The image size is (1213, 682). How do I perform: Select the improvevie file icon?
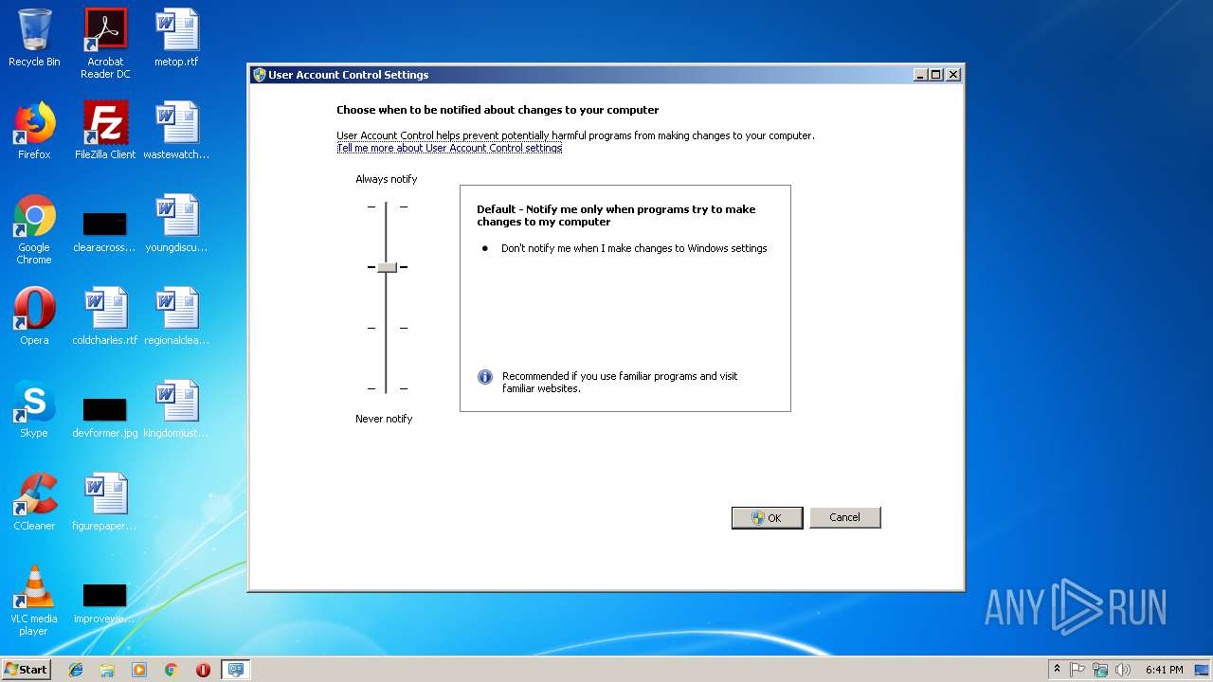tap(105, 602)
